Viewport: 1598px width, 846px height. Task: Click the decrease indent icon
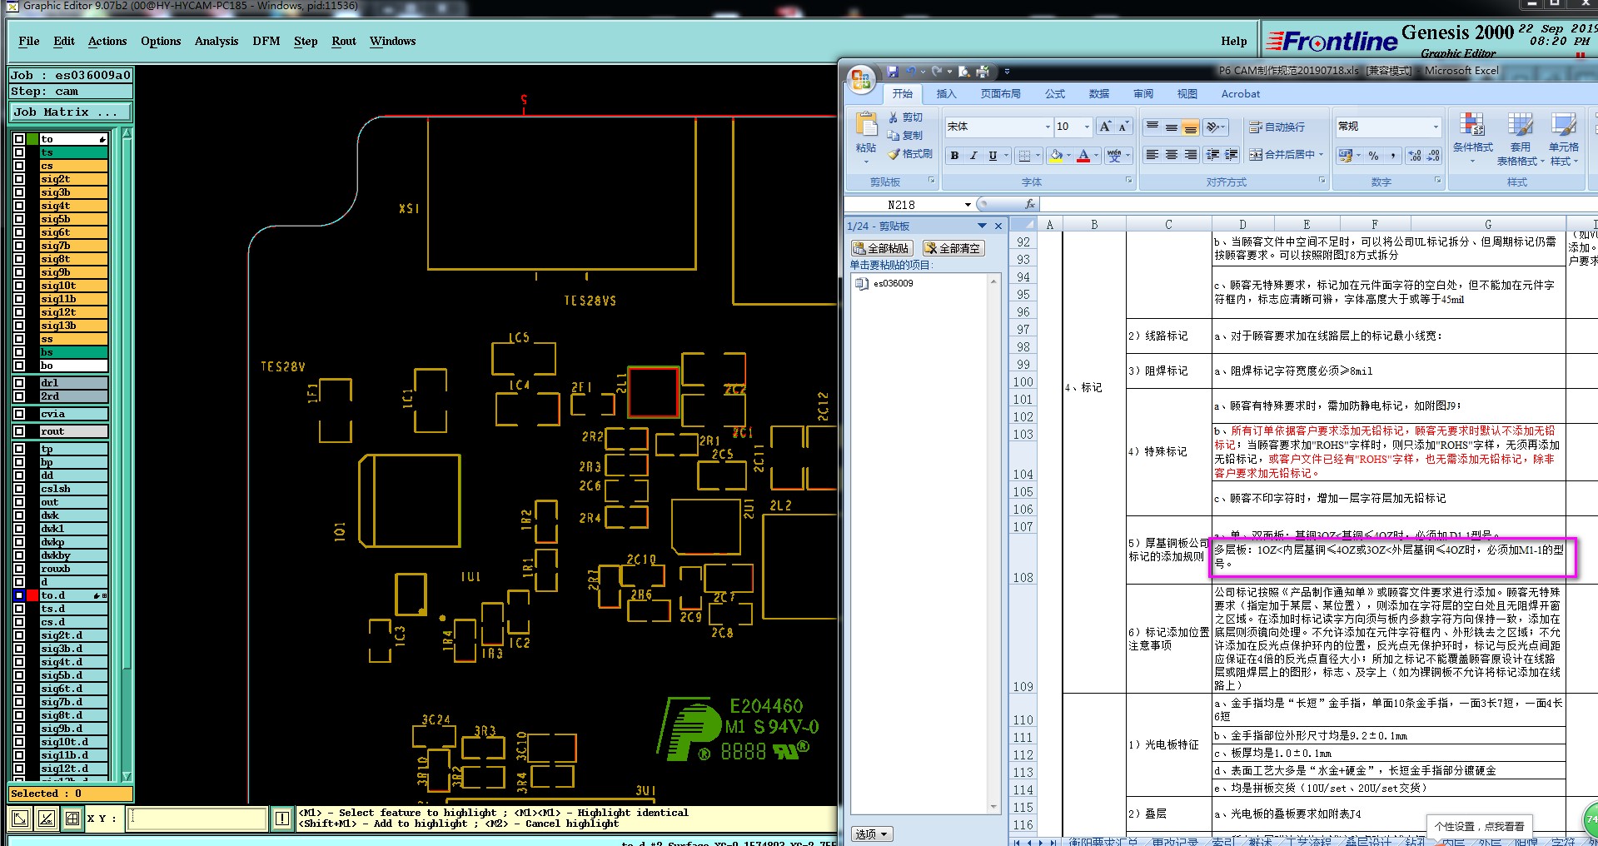point(1213,155)
